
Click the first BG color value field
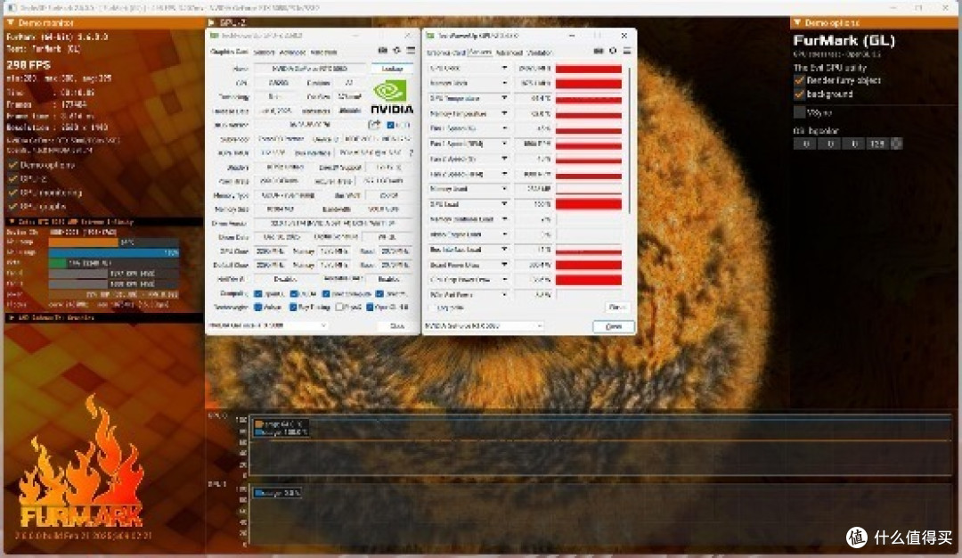pyautogui.click(x=805, y=144)
